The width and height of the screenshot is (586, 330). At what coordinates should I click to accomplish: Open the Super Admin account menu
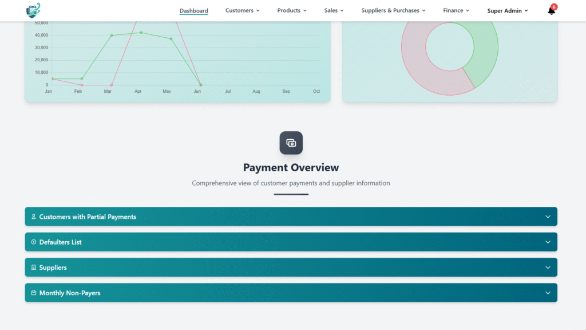click(508, 10)
